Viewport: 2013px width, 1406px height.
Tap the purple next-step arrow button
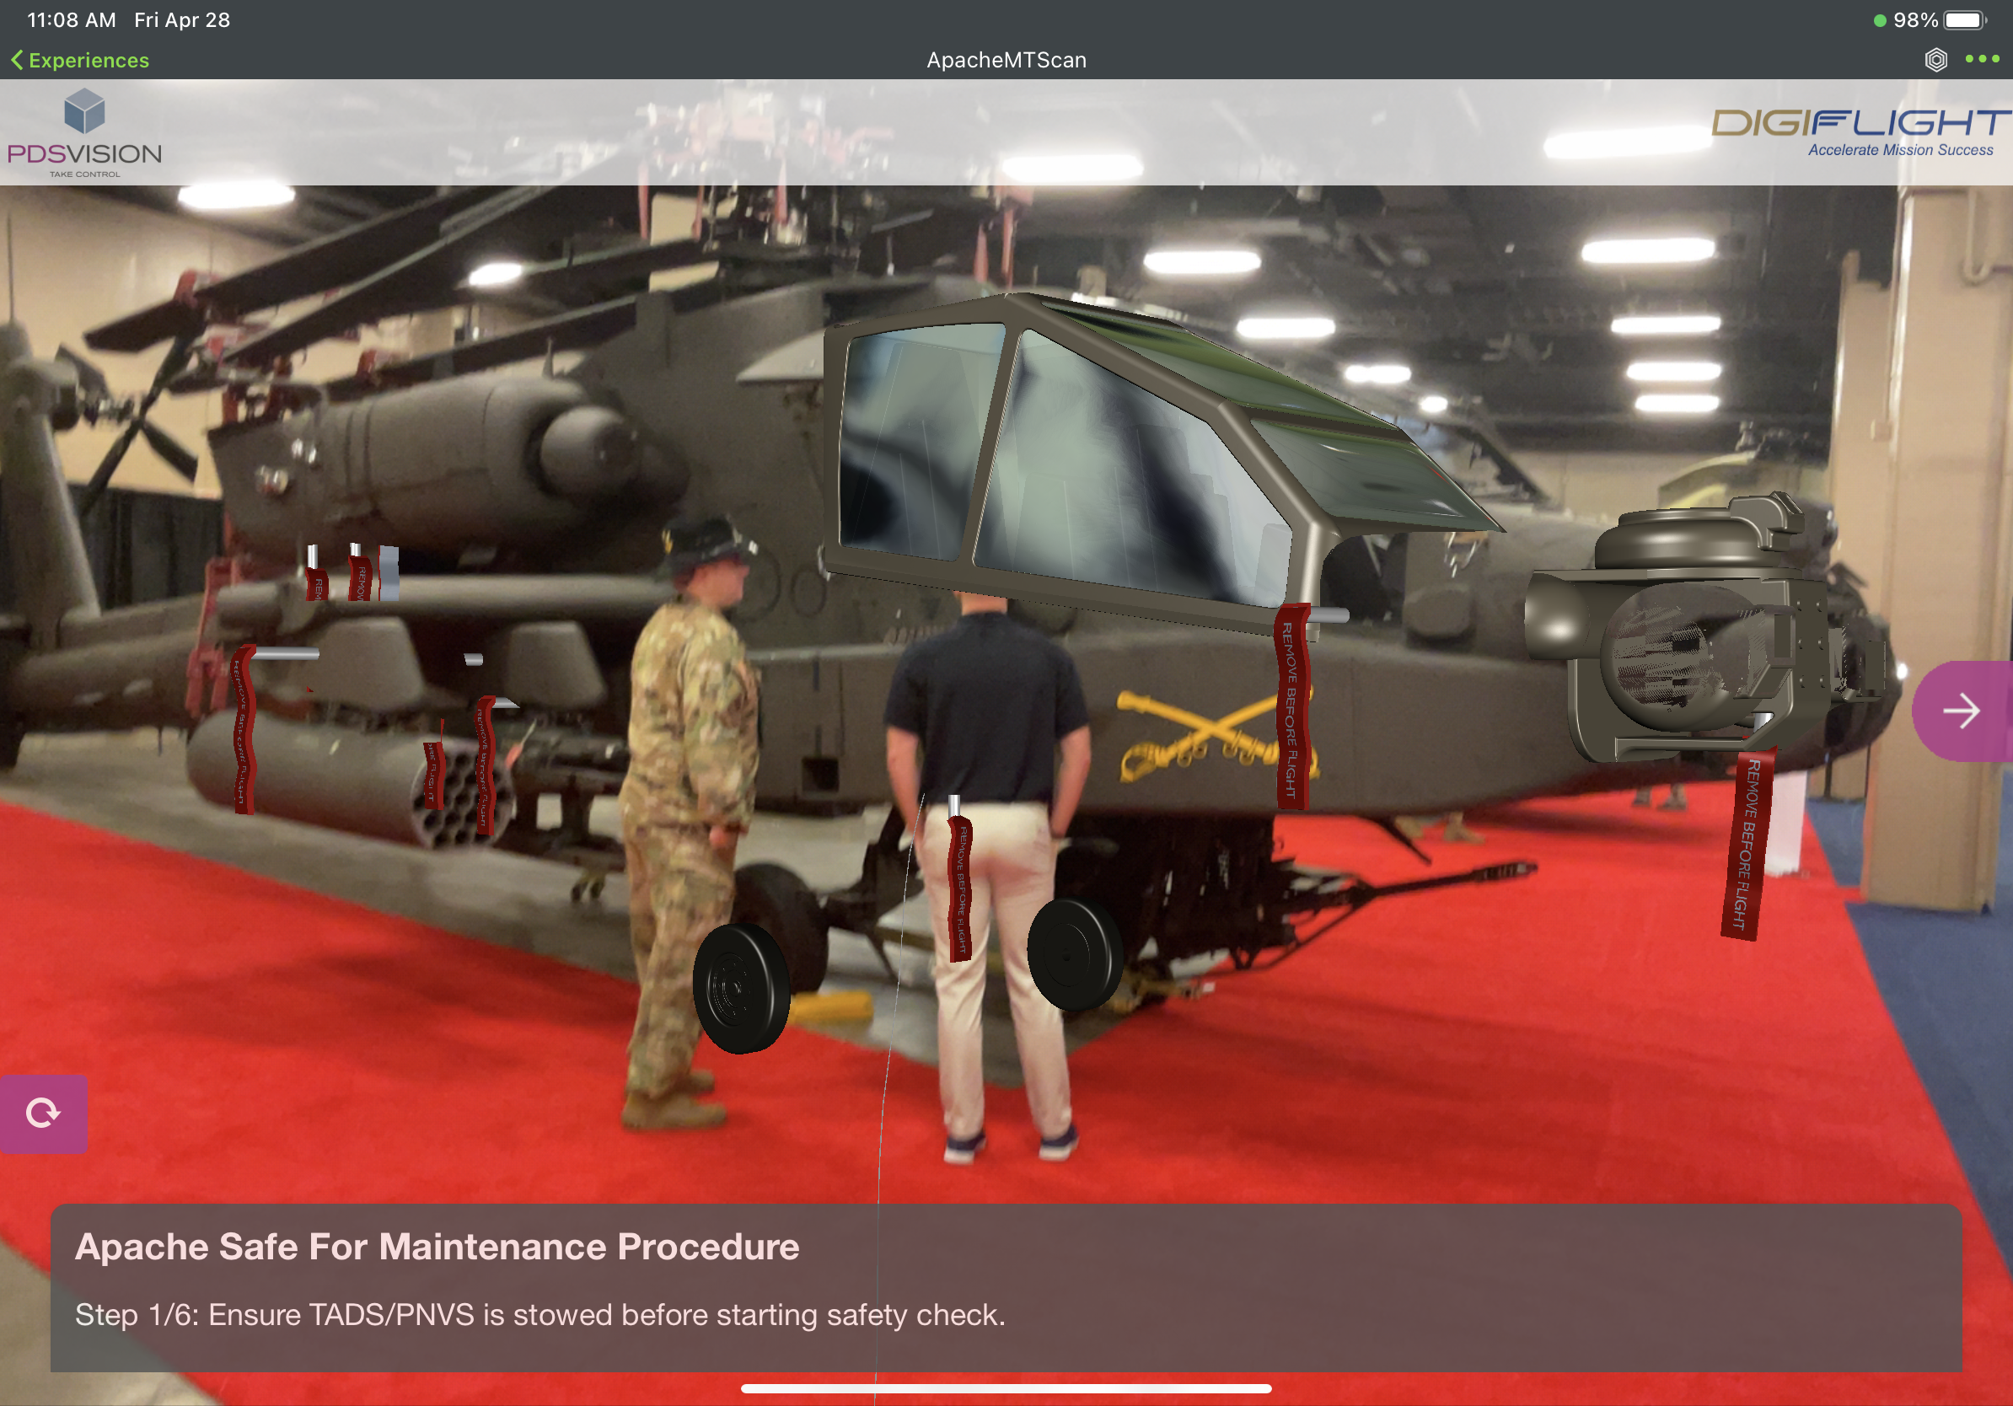[1962, 711]
